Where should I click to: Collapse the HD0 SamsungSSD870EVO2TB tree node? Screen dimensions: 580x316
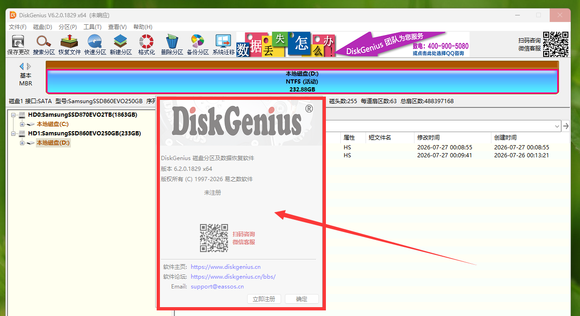coord(14,115)
